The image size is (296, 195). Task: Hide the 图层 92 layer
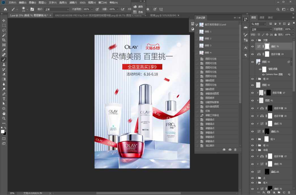(252, 85)
